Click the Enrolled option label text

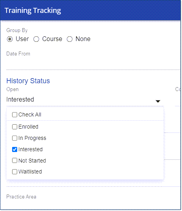pyautogui.click(x=28, y=127)
